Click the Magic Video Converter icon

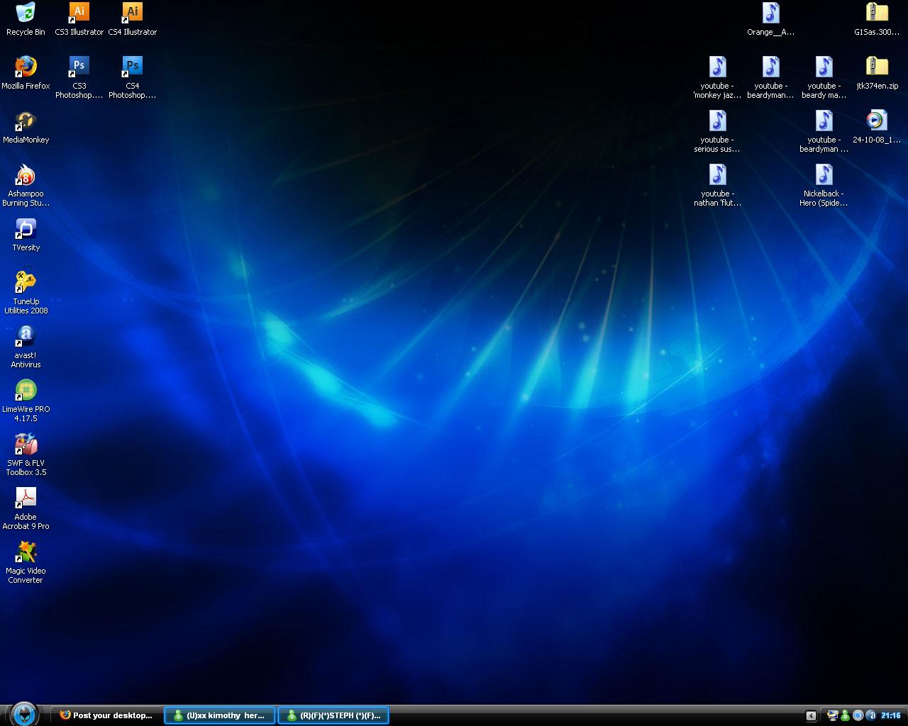(x=26, y=562)
